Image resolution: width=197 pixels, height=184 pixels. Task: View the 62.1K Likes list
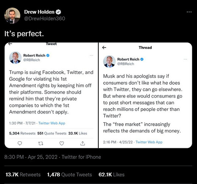112,174
